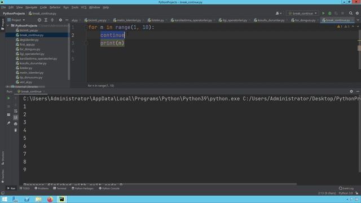This screenshot has height=203, width=361.
Task: Open the user account icon in toolbar
Action: point(278,14)
